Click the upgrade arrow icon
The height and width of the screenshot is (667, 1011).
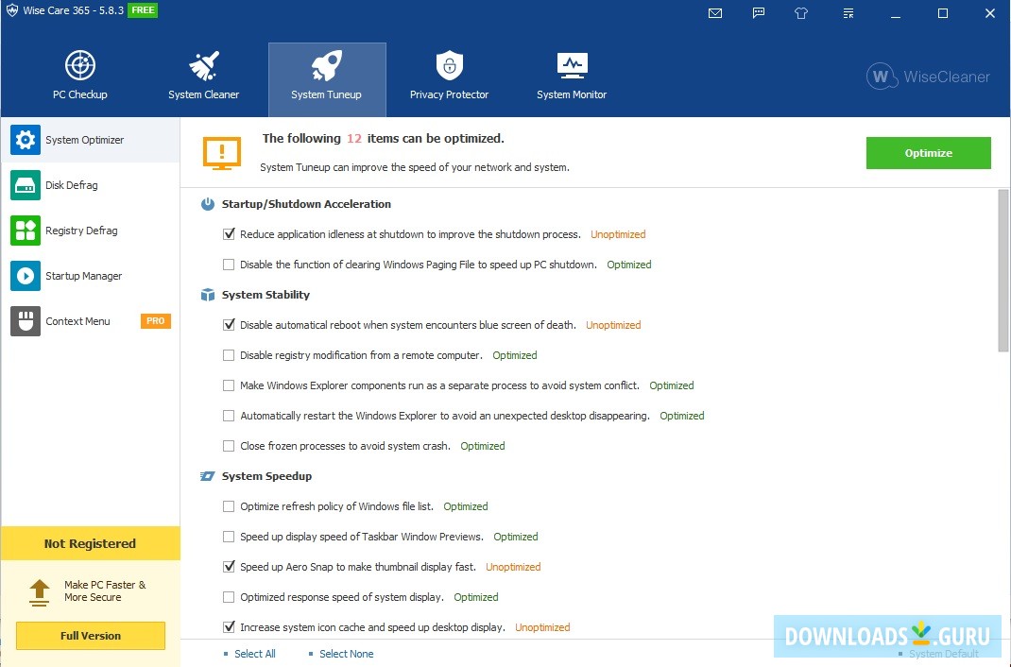pos(40,592)
